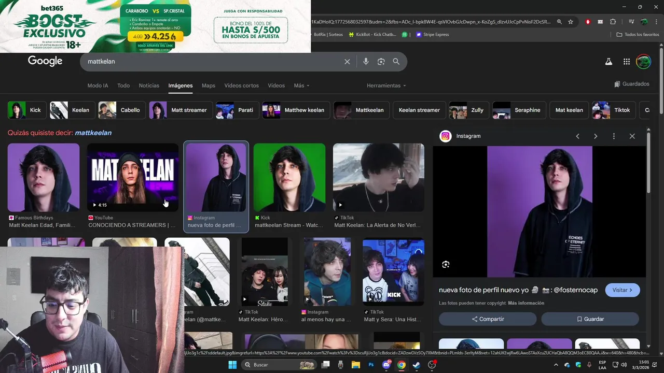Screen dimensions: 664x373
Task: Switch to Modo IA tab
Action: pos(98,85)
